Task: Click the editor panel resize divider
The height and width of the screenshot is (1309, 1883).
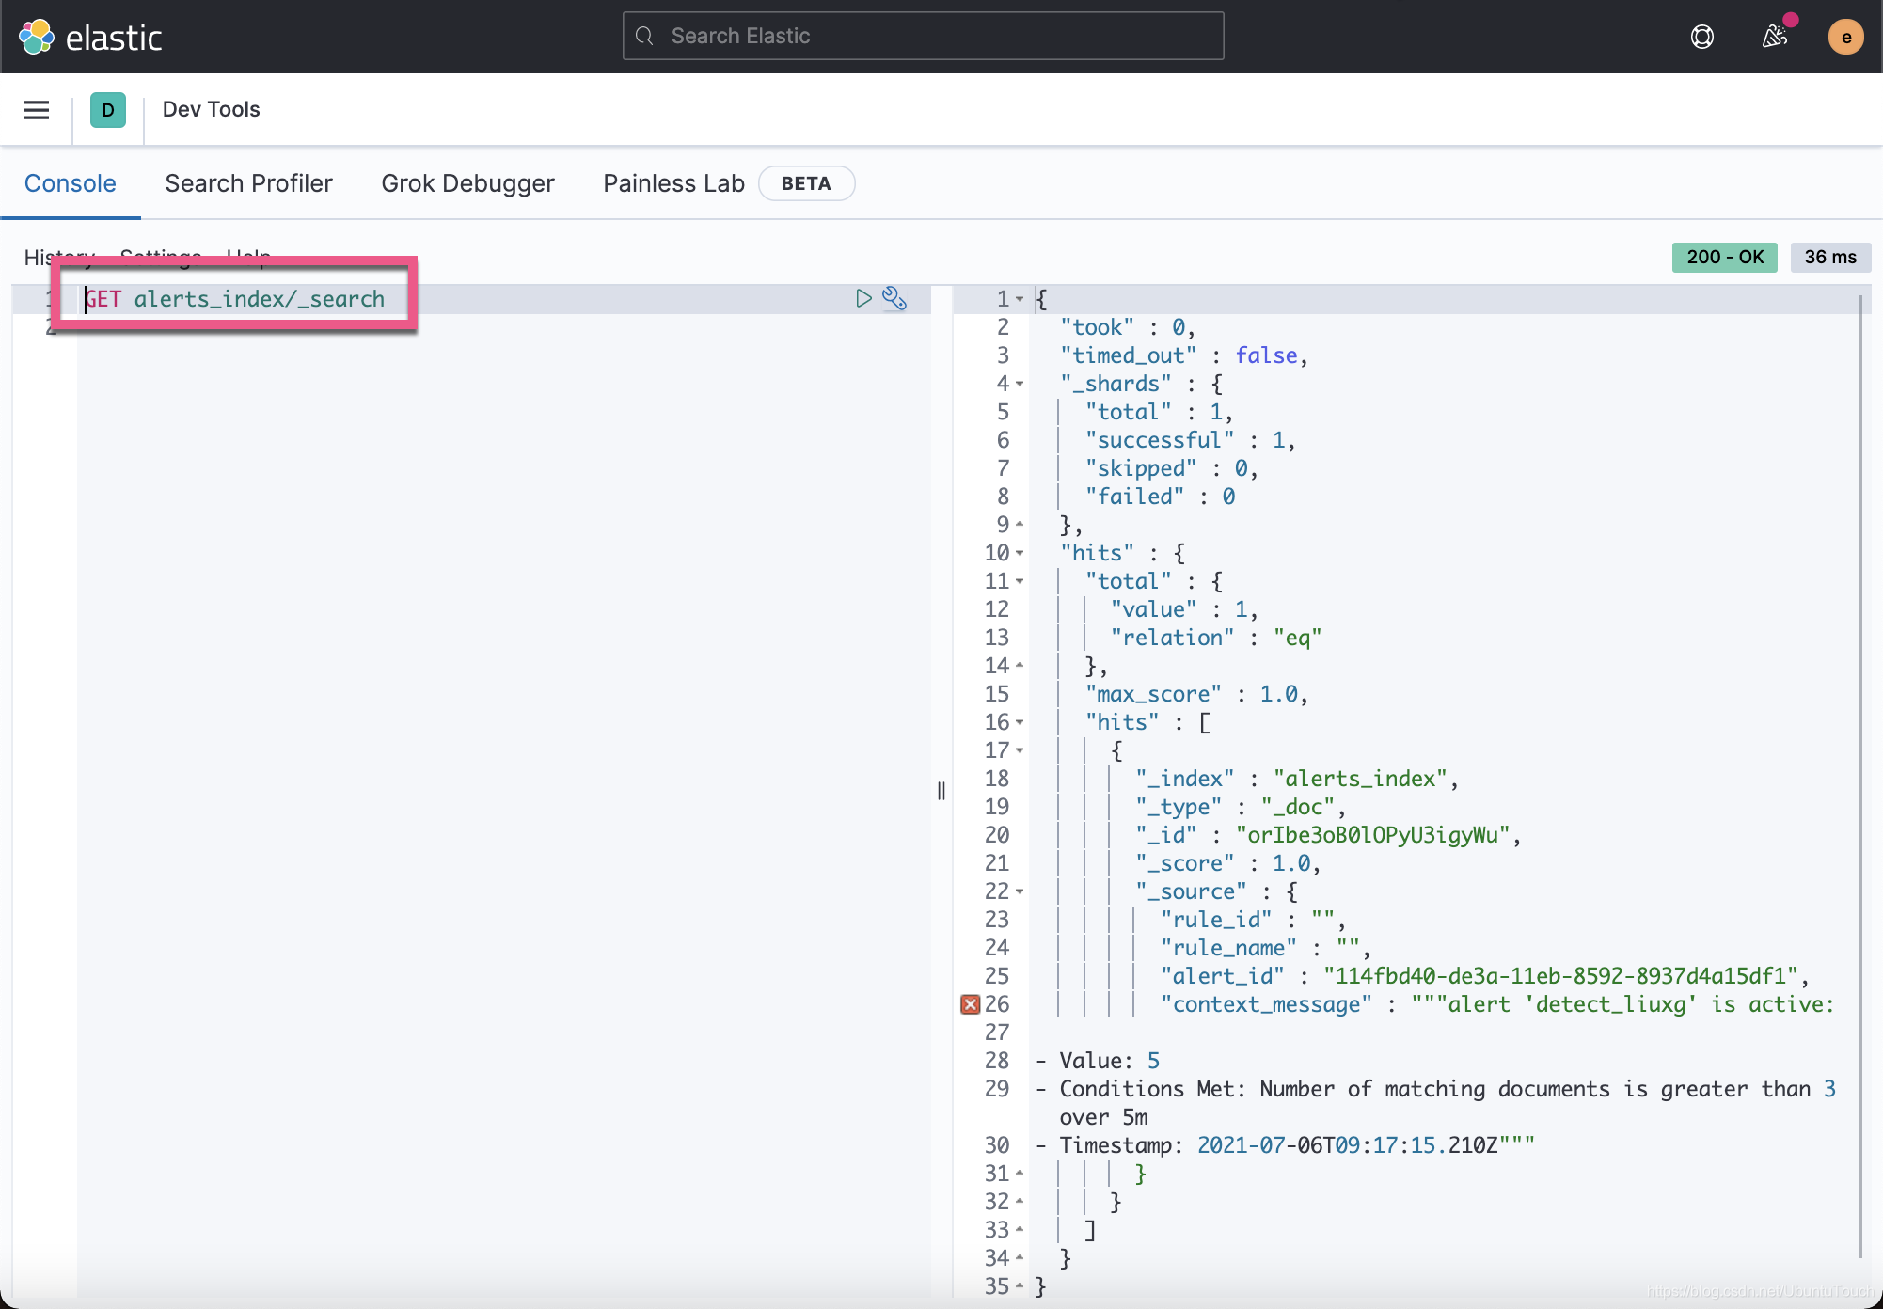Action: pos(941,791)
